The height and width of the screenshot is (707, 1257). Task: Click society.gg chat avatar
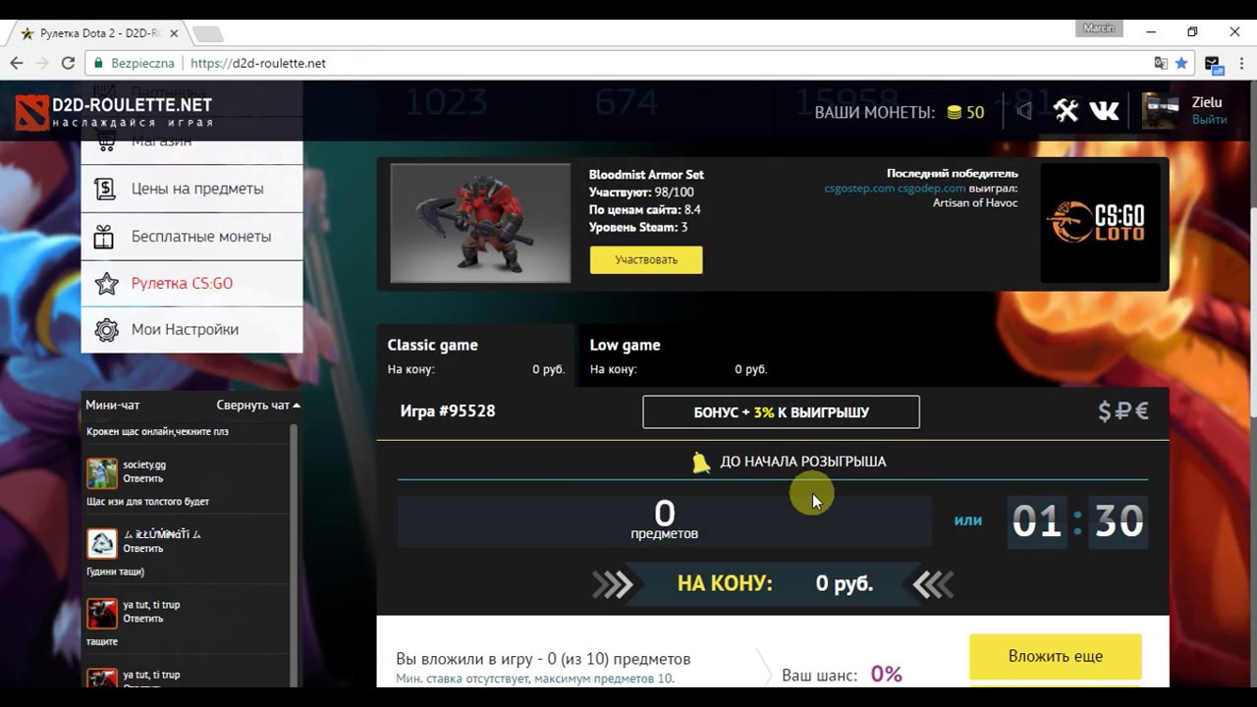click(102, 472)
